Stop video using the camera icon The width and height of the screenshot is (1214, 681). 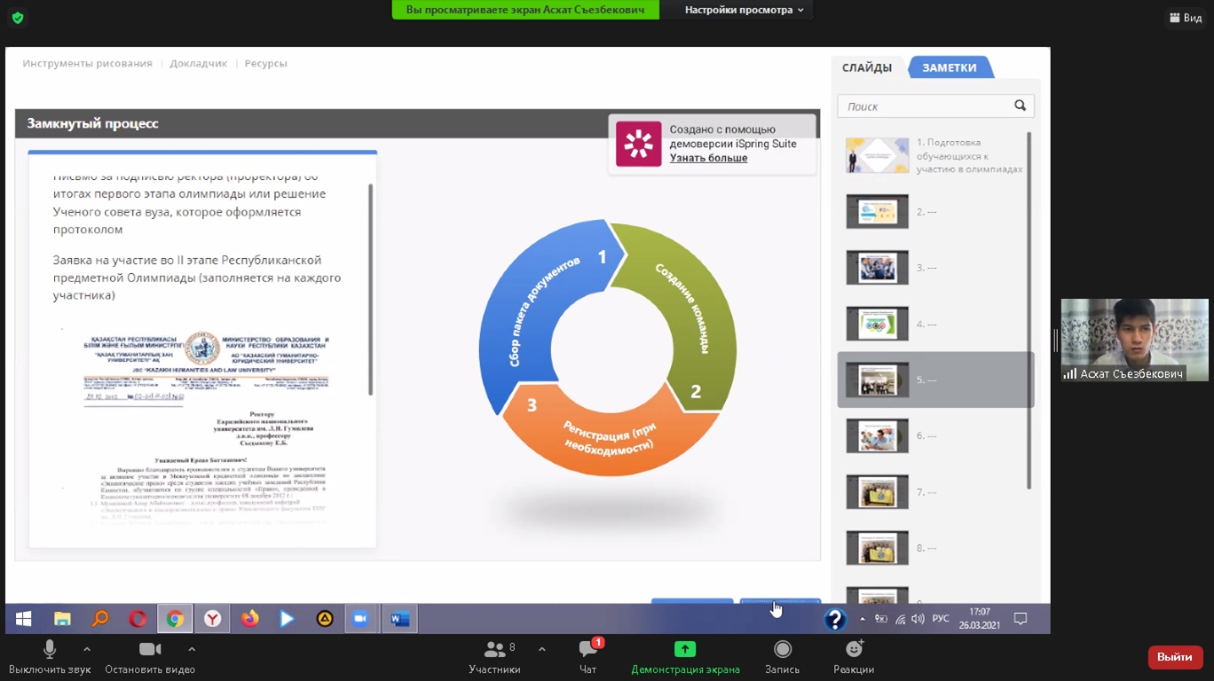pos(150,650)
